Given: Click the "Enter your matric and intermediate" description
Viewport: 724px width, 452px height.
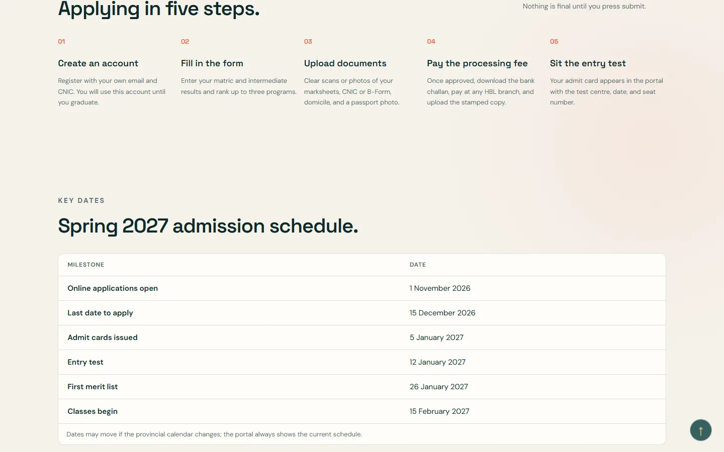Looking at the screenshot, I should tap(239, 86).
